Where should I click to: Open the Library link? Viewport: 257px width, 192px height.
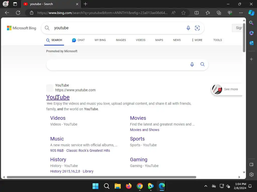(x=88, y=171)
